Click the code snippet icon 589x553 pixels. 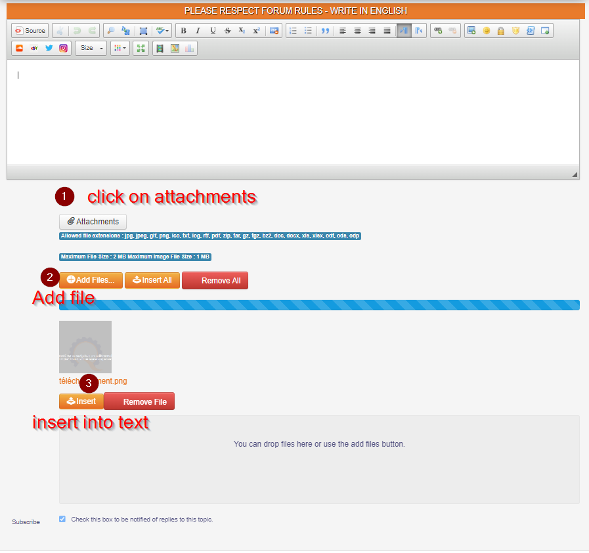[x=531, y=31]
